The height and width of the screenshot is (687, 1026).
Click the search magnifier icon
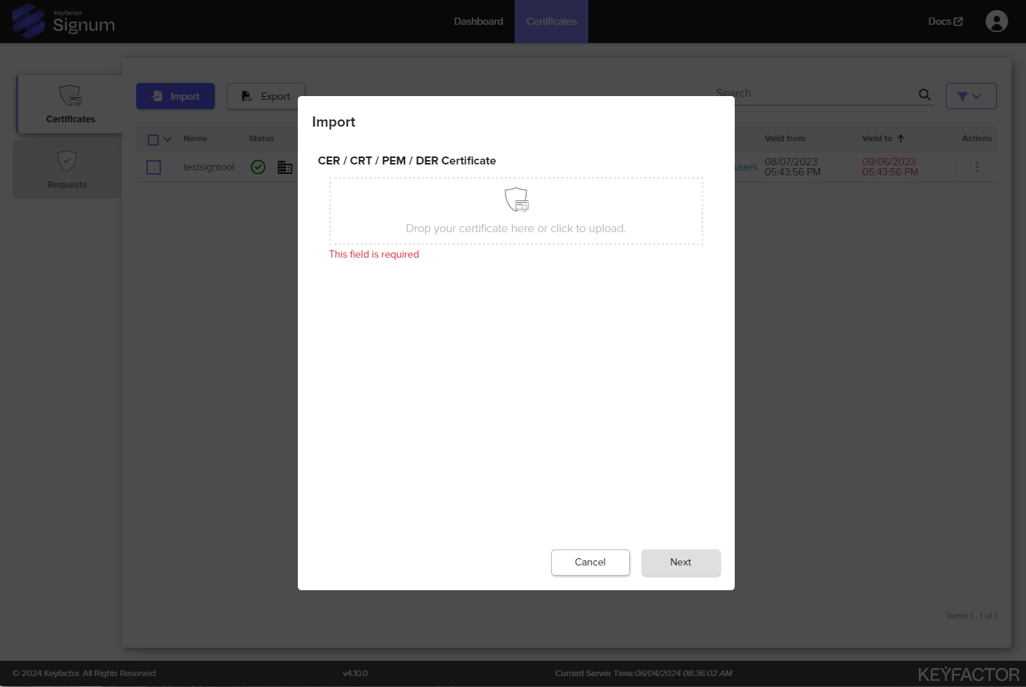point(924,95)
